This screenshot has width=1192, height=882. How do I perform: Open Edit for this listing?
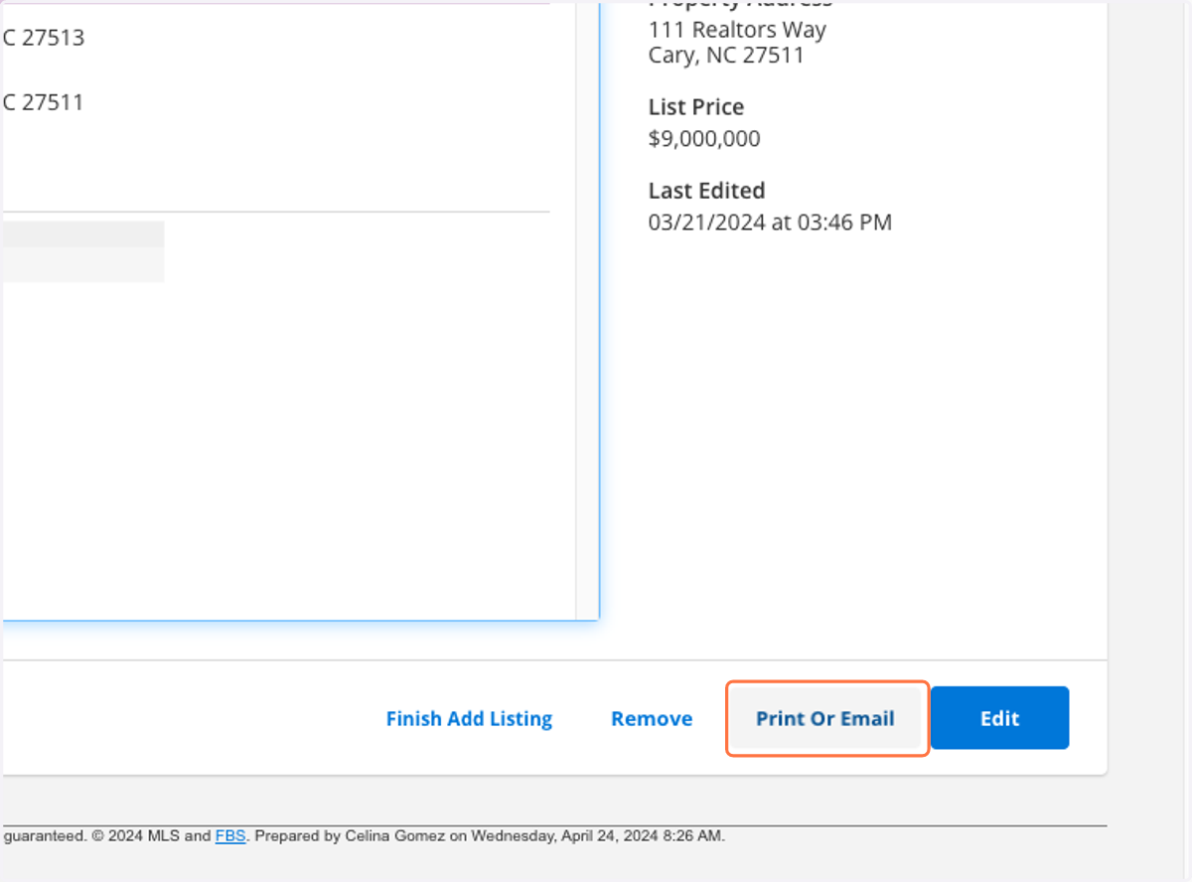[999, 718]
